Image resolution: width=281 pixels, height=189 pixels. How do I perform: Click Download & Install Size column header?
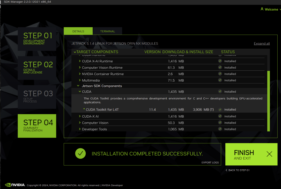tap(188, 52)
